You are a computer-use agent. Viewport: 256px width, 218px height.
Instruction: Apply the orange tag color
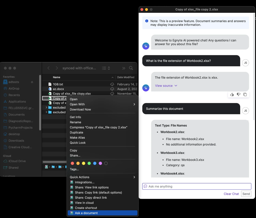point(78,163)
